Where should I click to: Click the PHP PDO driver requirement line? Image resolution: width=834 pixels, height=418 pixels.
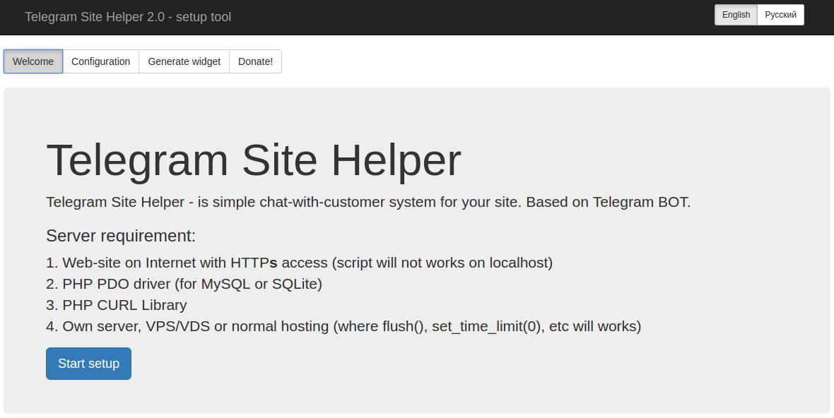[184, 284]
